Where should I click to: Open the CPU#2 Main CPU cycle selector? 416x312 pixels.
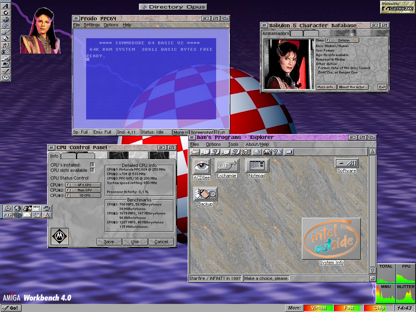(x=83, y=190)
